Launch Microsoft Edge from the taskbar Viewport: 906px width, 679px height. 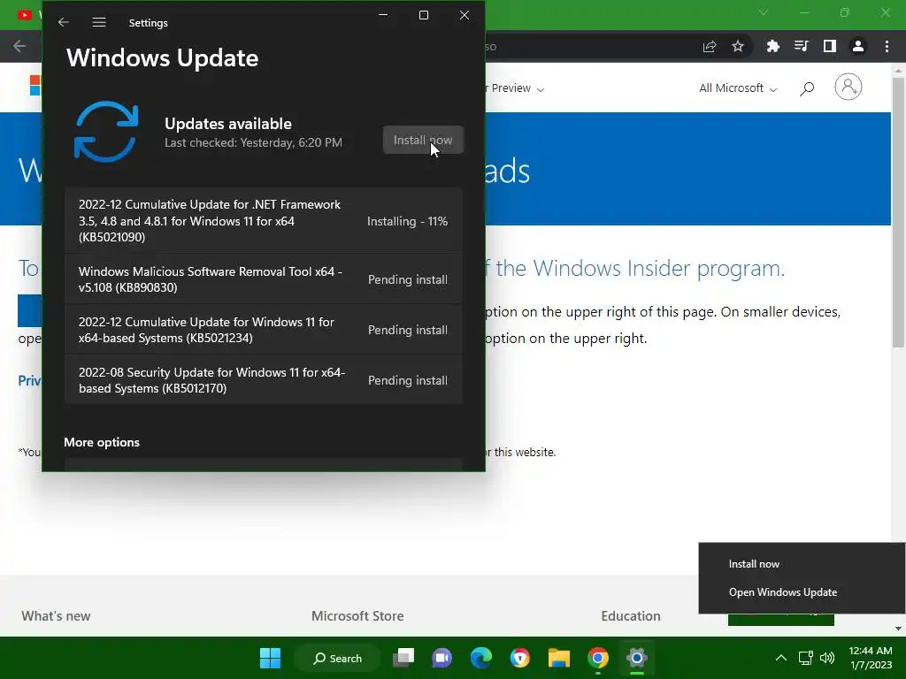pyautogui.click(x=480, y=658)
